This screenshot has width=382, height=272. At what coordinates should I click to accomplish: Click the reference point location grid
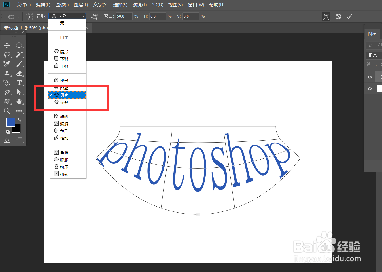click(x=29, y=16)
